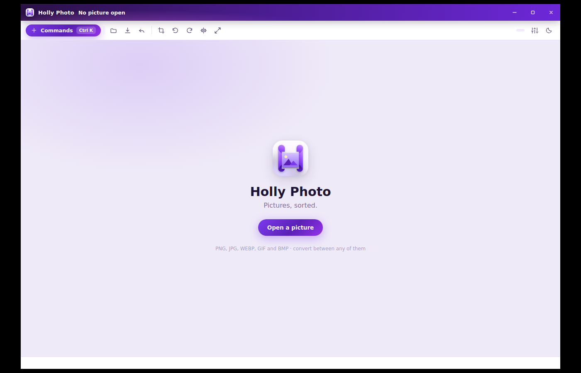581x373 pixels.
Task: Rotate clockwise using the toolbar icon
Action: pos(189,30)
